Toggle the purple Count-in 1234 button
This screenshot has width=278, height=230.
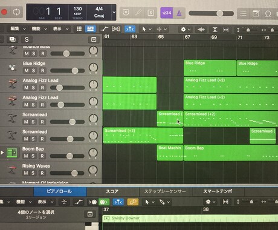pos(167,13)
